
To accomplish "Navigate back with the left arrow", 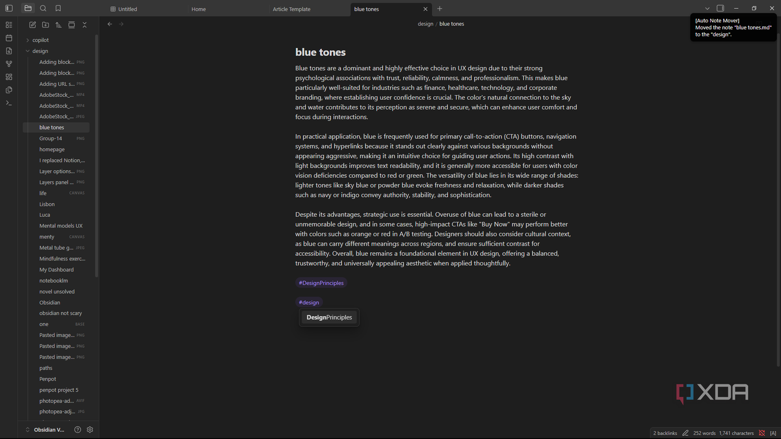I will pyautogui.click(x=110, y=24).
